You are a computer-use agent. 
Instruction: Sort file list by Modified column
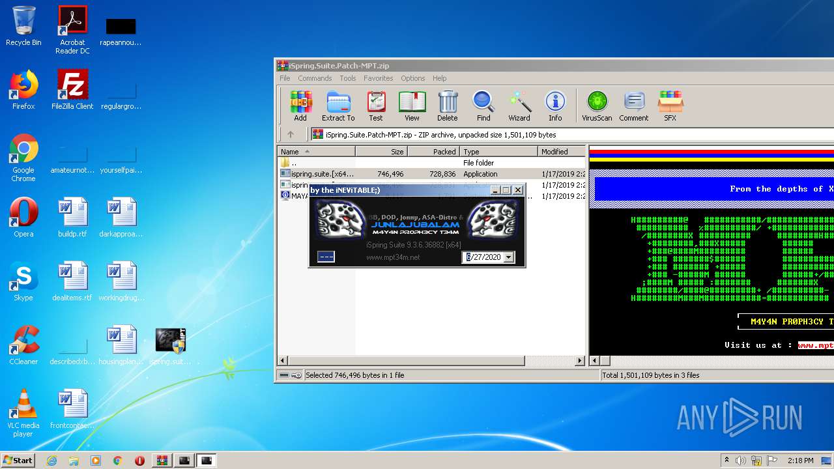click(562, 151)
